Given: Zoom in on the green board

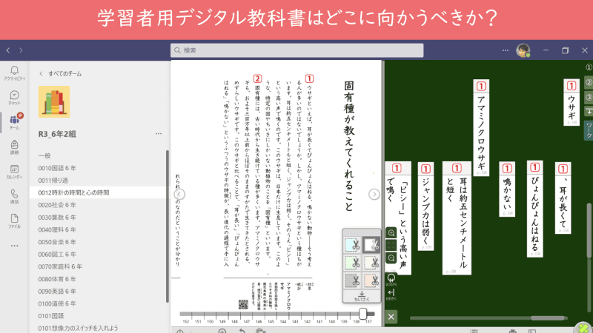Looking at the screenshot, I should (x=391, y=233).
